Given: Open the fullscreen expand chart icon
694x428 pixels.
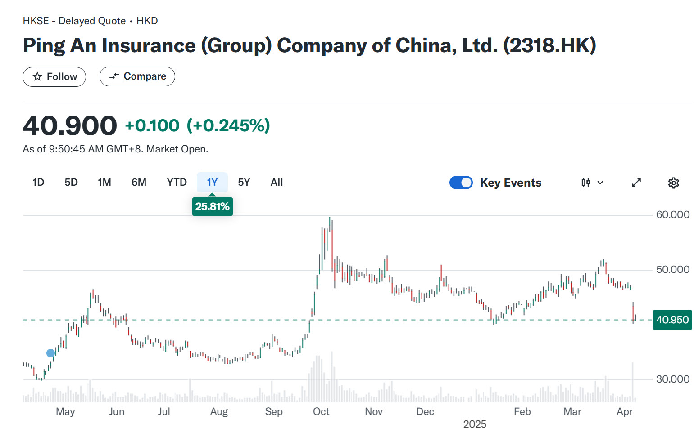Looking at the screenshot, I should coord(636,183).
